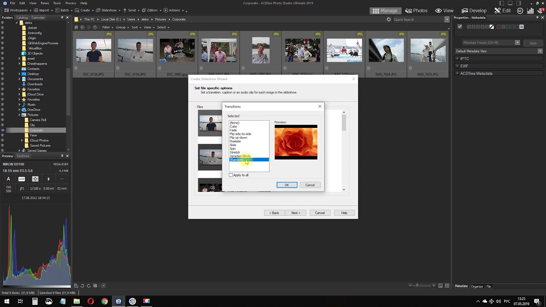Clear rating using the slashed box
Image resolution: width=546 pixels, height=307 pixels.
492,27
